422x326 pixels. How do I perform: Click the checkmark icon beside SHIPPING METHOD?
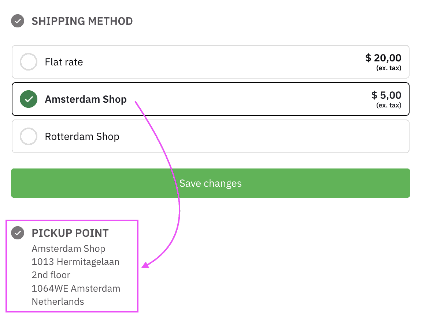(x=17, y=21)
